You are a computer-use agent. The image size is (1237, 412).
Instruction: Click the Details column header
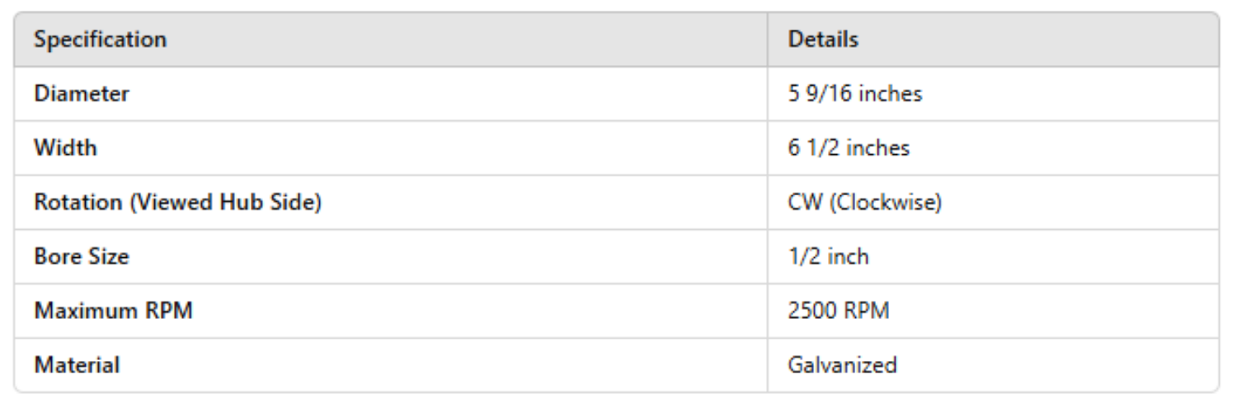pos(823,40)
